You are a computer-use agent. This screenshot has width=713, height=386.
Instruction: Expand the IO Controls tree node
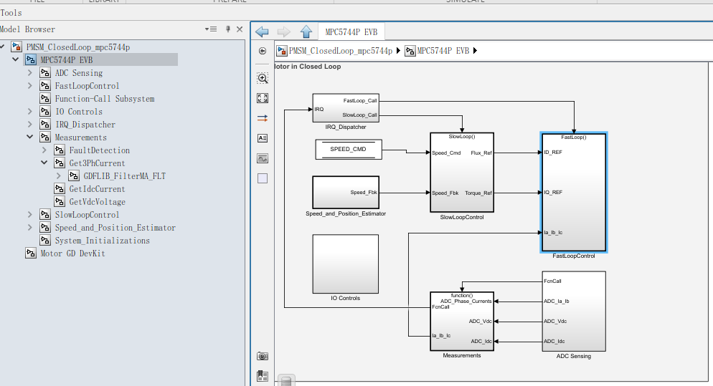(29, 111)
